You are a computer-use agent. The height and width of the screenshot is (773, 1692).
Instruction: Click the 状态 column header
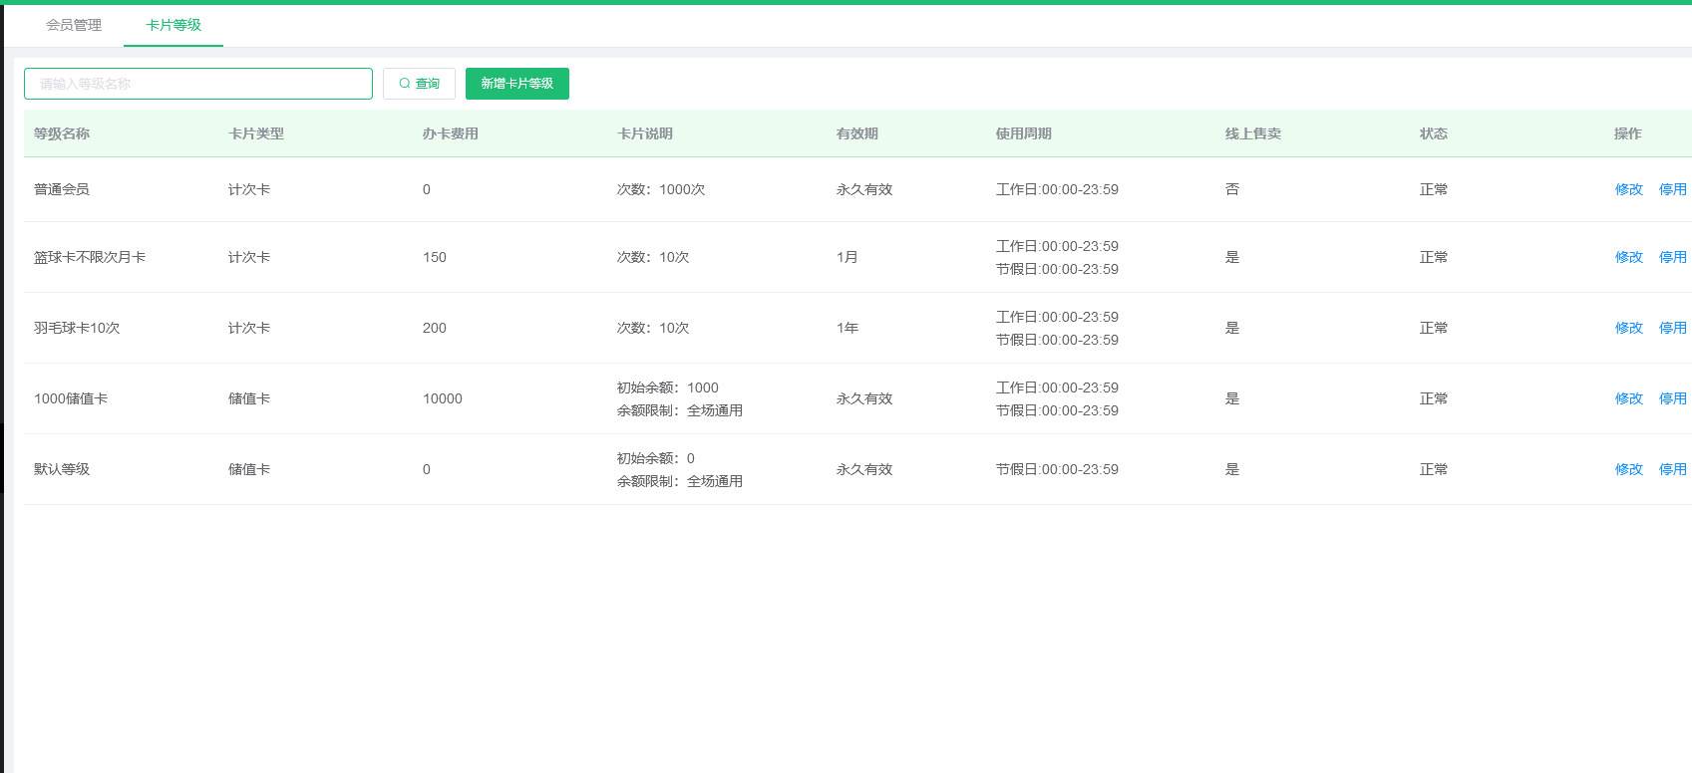pyautogui.click(x=1433, y=133)
